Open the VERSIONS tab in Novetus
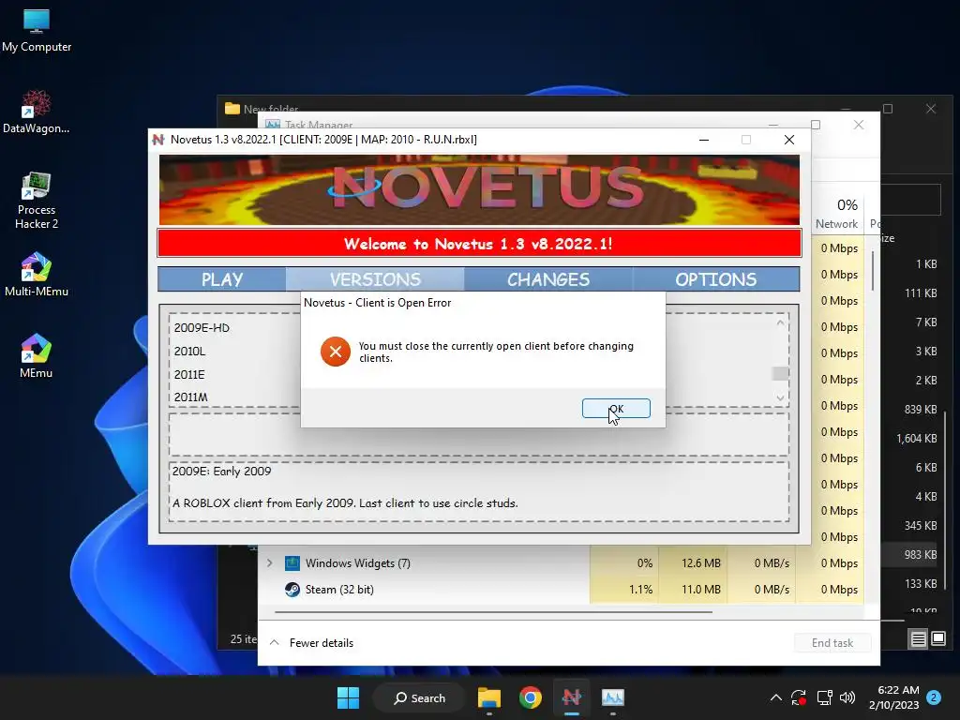This screenshot has width=960, height=720. [375, 279]
